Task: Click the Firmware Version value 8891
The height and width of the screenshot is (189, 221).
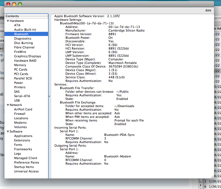Action: [x=112, y=34]
